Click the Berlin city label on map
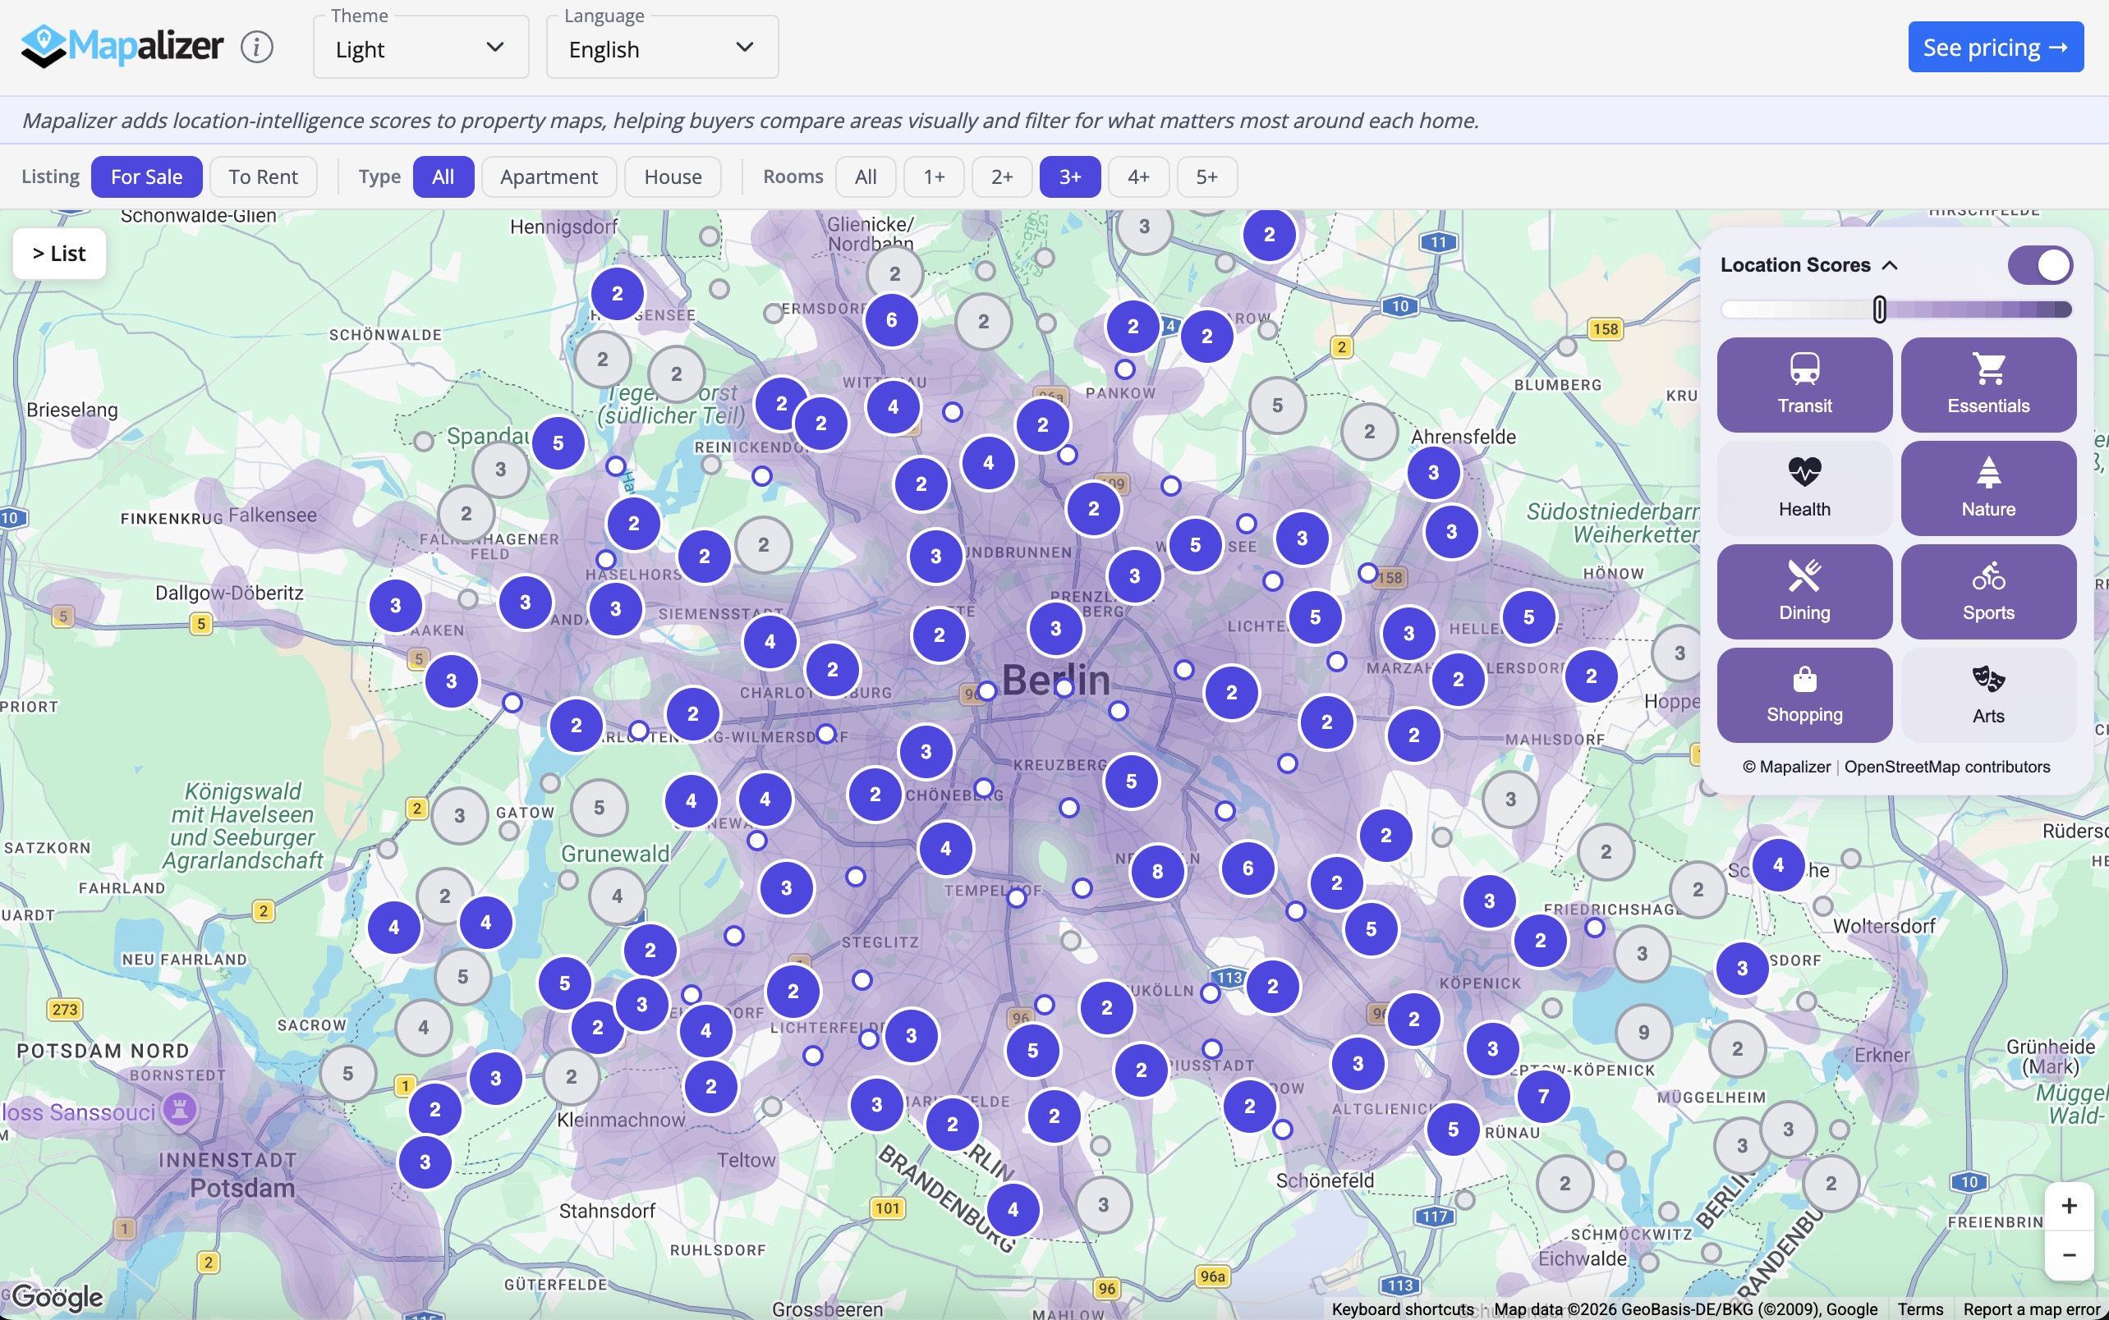Viewport: 2109px width, 1320px height. [x=1056, y=680]
